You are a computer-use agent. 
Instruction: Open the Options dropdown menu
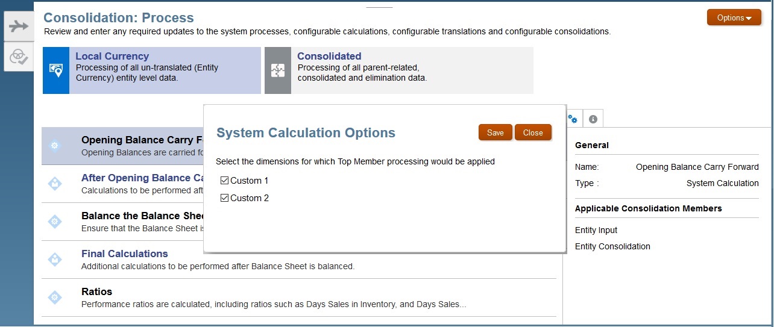pyautogui.click(x=734, y=17)
